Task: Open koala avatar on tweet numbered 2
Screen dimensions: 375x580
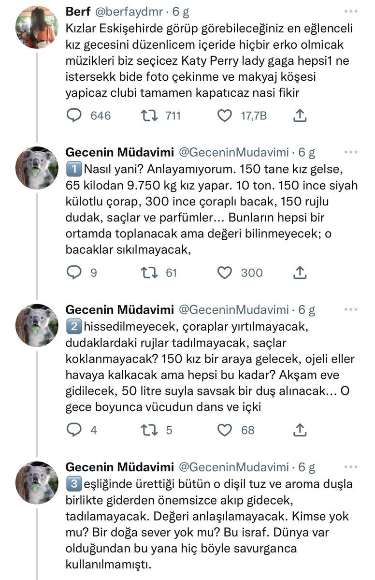Action: pyautogui.click(x=37, y=325)
